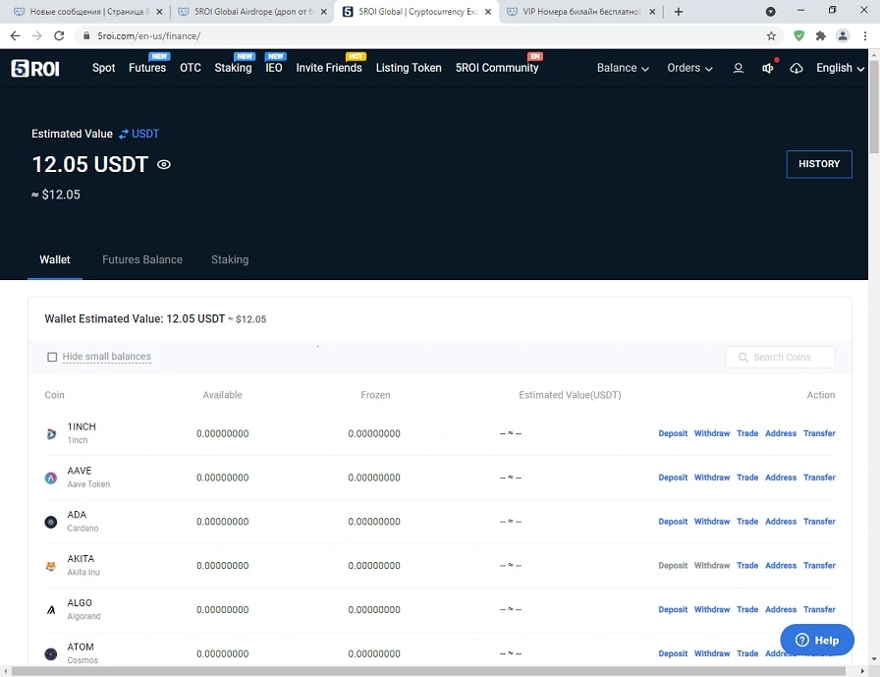Click Transfer for 1INCH
Screen dimensions: 880x677
click(819, 433)
